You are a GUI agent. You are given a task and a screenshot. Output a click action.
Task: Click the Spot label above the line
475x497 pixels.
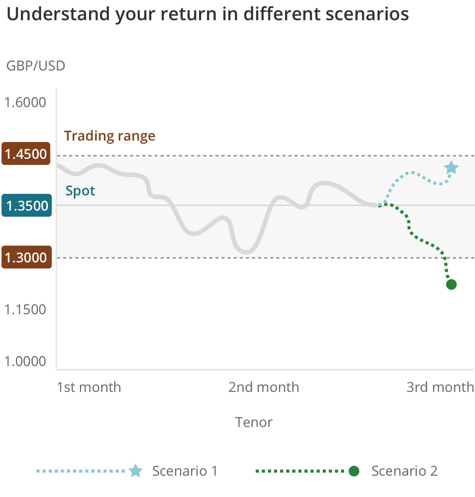point(80,191)
